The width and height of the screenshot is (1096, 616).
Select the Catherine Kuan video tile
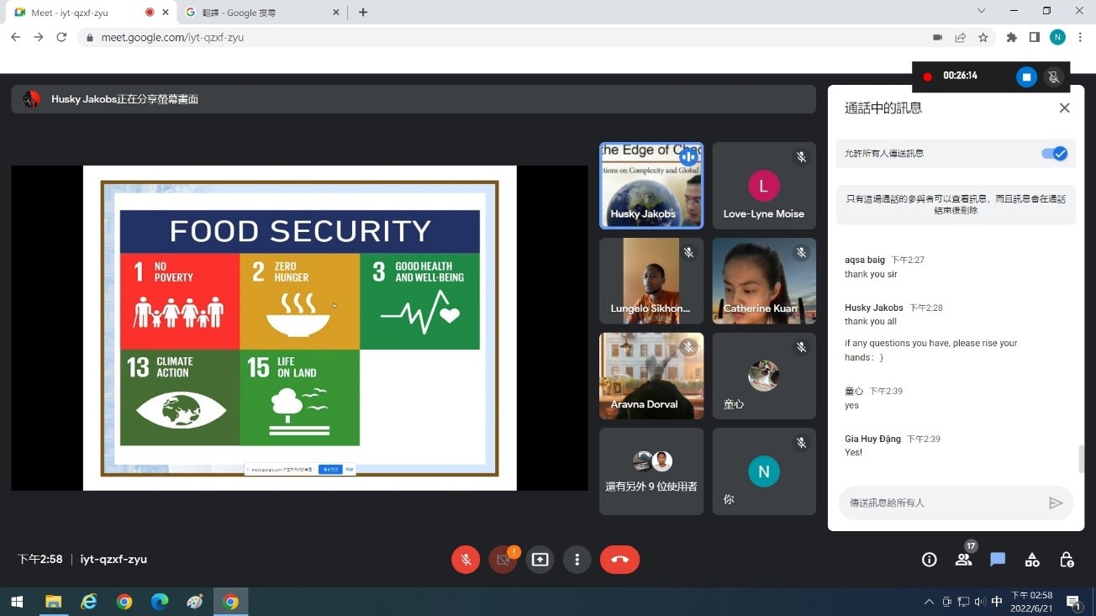[x=764, y=281]
